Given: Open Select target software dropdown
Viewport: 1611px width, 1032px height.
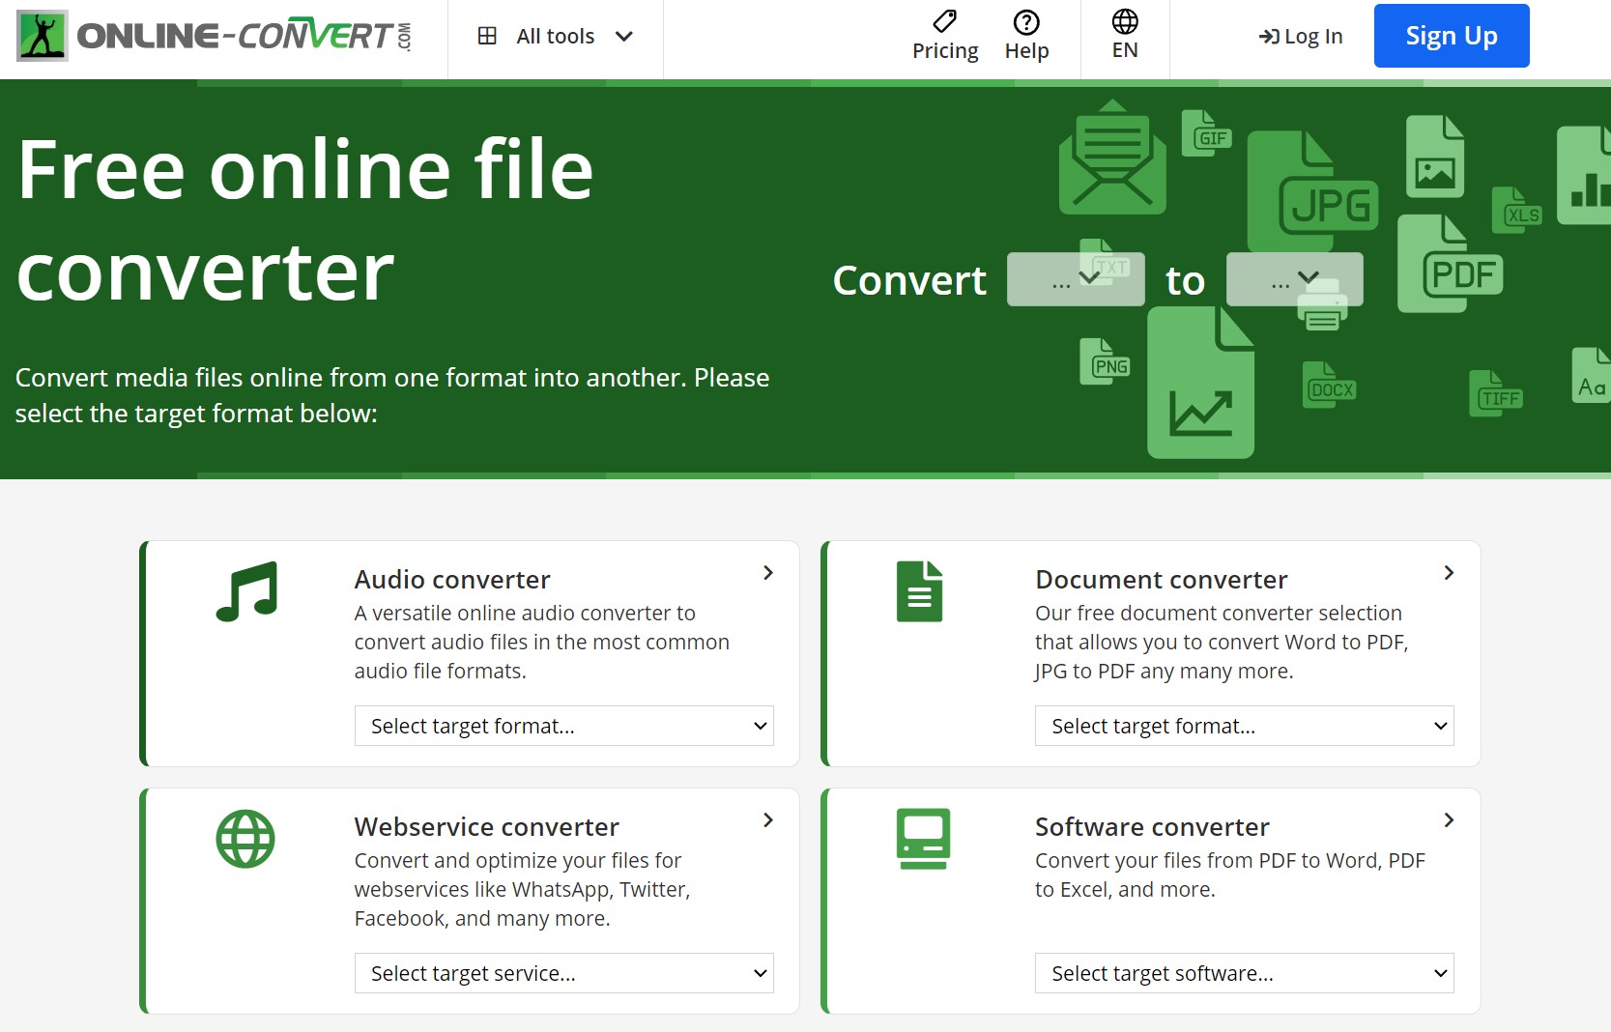Looking at the screenshot, I should (1244, 973).
